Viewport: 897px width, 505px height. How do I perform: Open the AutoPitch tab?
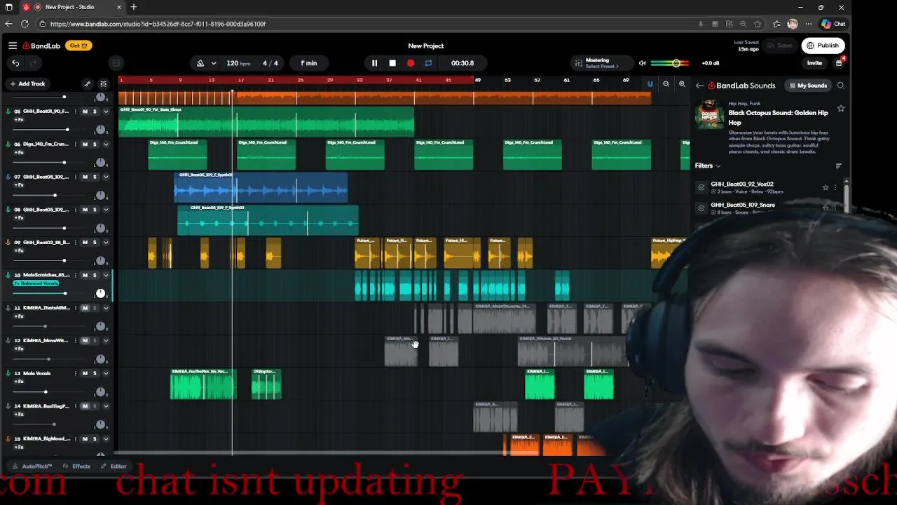33,466
